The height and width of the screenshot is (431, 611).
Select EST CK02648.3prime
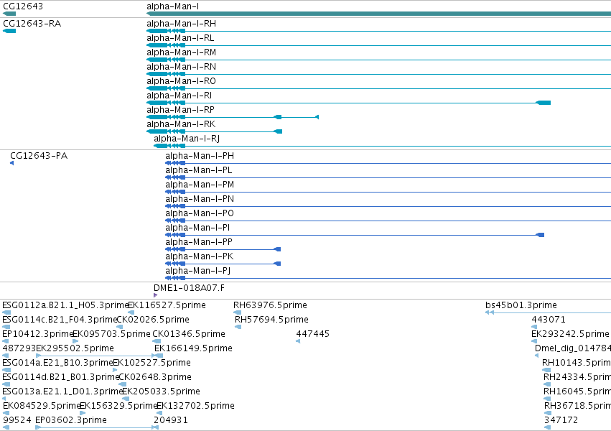click(x=154, y=377)
